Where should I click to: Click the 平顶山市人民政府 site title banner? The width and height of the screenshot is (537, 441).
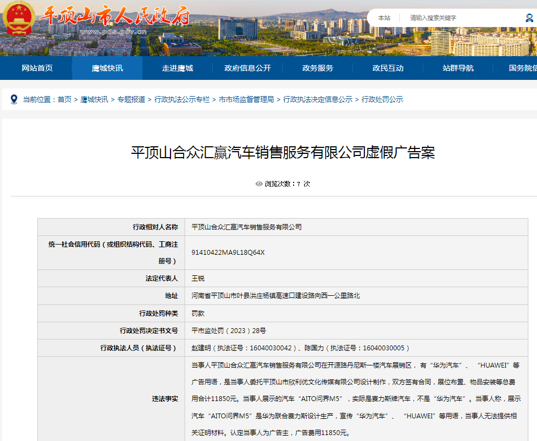(115, 16)
